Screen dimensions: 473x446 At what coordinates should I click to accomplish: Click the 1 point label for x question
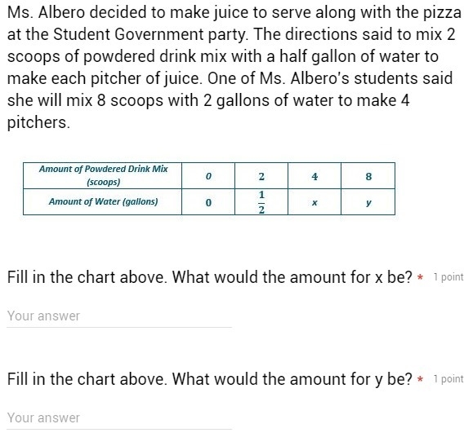448,277
